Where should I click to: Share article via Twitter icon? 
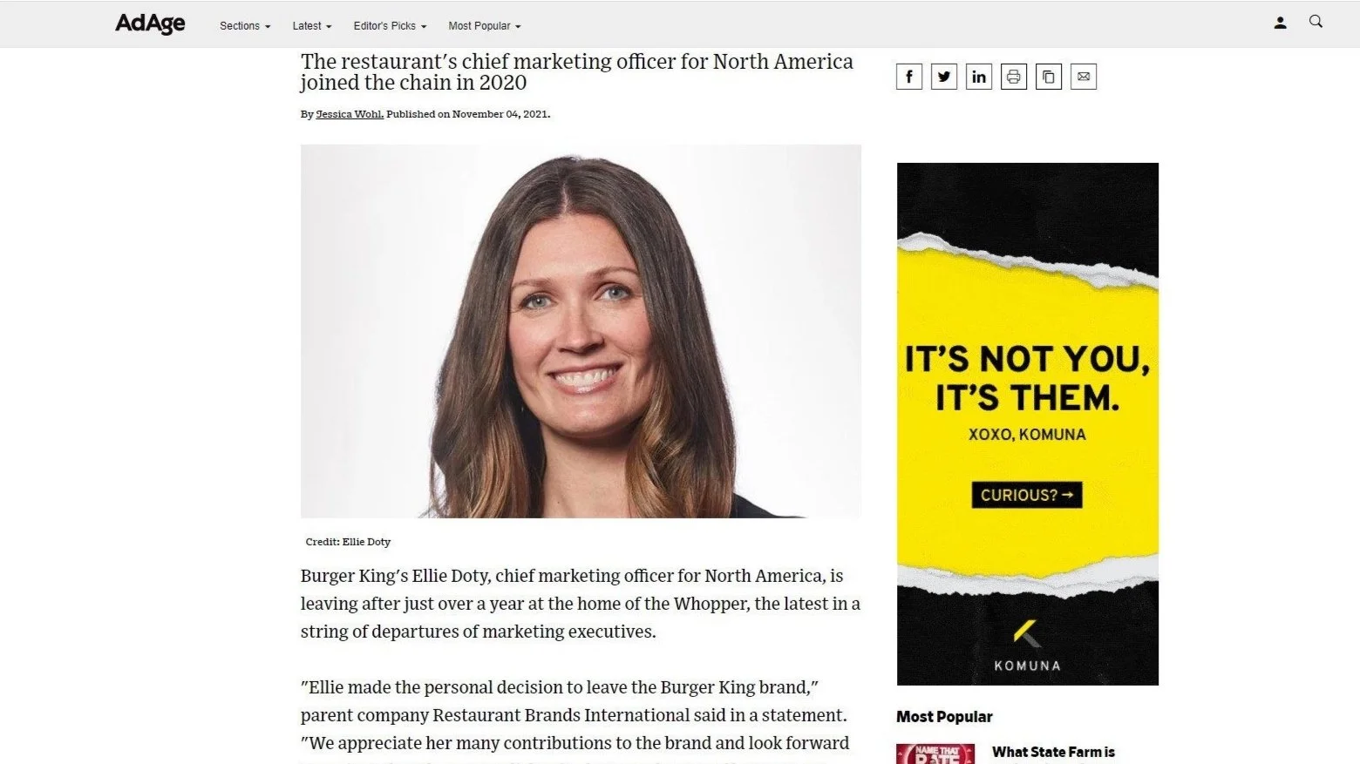tap(944, 77)
